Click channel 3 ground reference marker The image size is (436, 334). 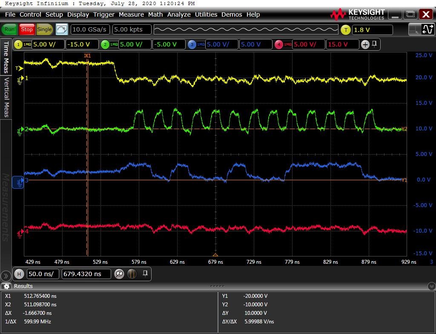[18, 182]
